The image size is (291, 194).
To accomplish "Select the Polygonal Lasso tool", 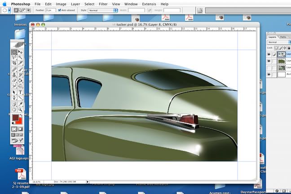I will point(14,57).
